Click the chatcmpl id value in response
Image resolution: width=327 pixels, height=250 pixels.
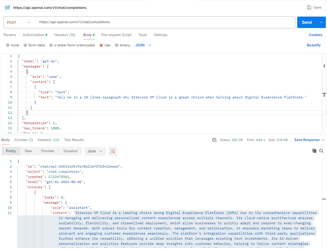[x=79, y=166]
